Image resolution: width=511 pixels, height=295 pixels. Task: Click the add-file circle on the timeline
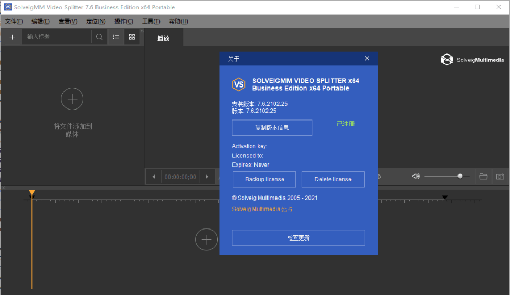206,239
